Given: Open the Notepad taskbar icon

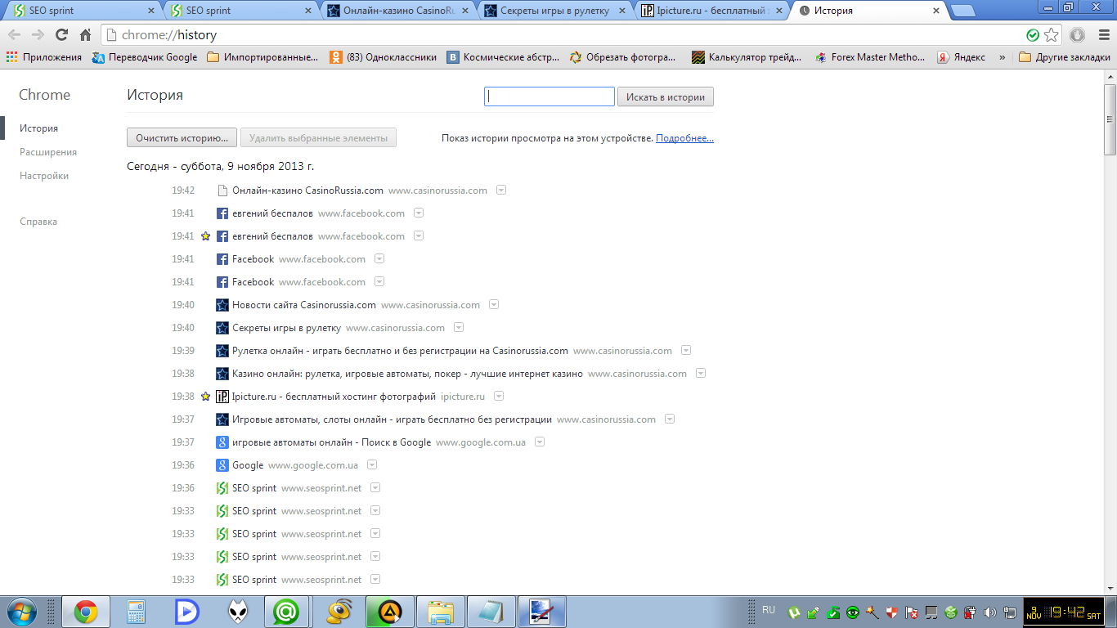Looking at the screenshot, I should (x=491, y=612).
